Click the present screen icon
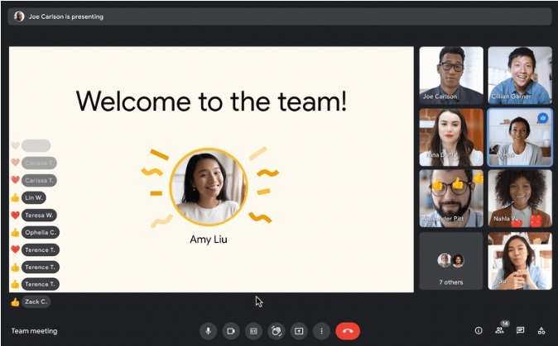The width and height of the screenshot is (558, 346). (x=299, y=331)
